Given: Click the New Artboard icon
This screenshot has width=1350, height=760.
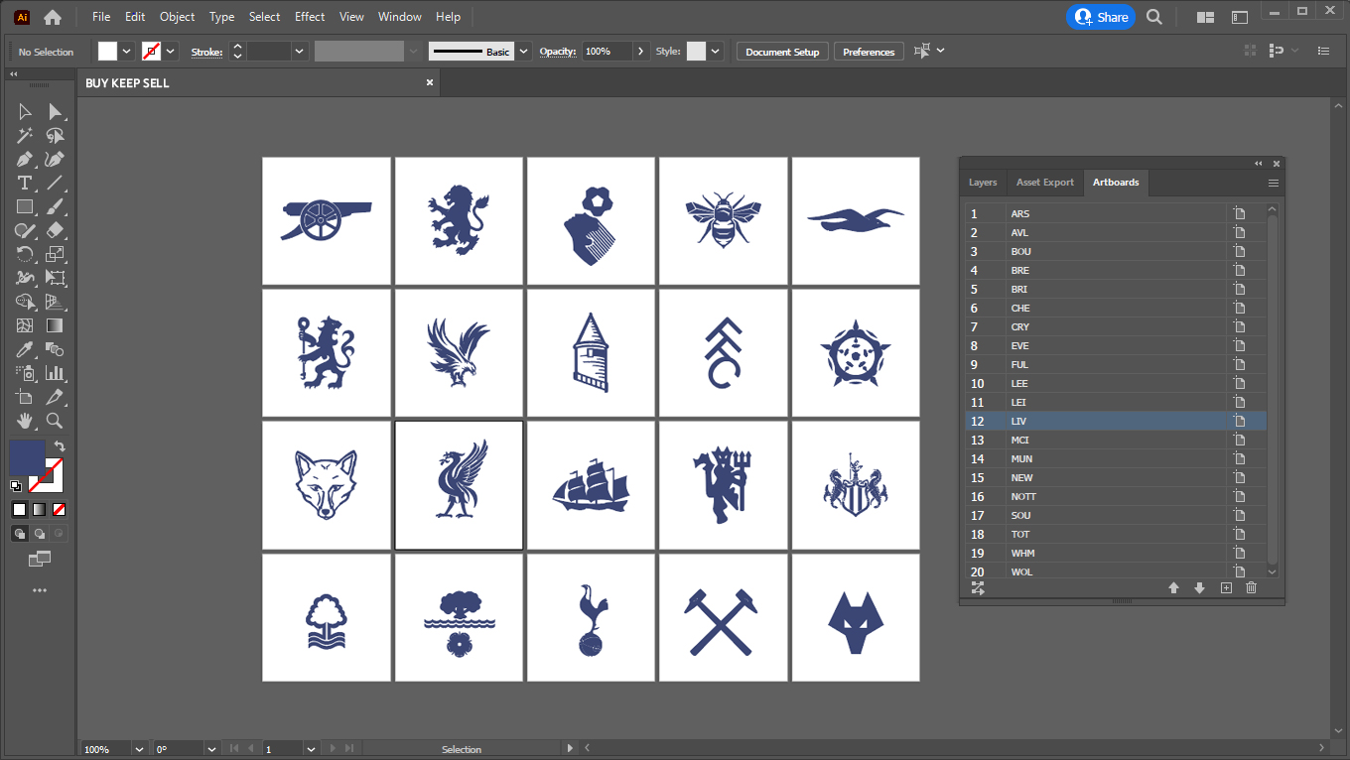Looking at the screenshot, I should (x=1226, y=588).
